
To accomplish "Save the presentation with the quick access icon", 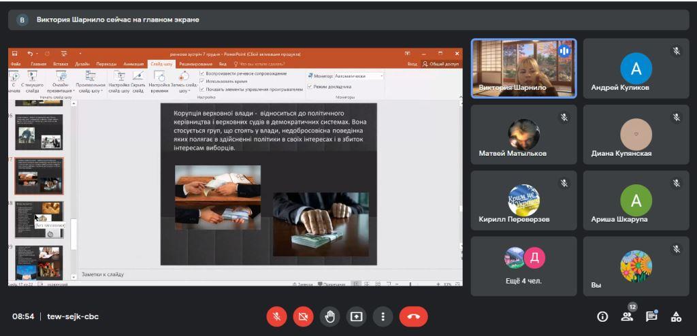I will (15, 54).
